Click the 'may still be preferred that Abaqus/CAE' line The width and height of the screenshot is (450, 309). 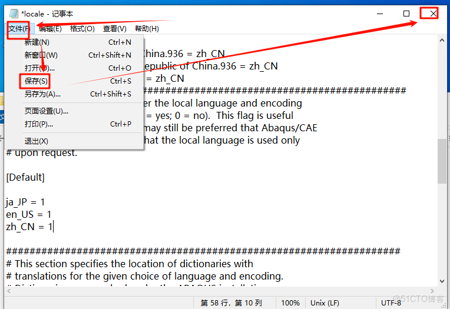[x=230, y=128]
